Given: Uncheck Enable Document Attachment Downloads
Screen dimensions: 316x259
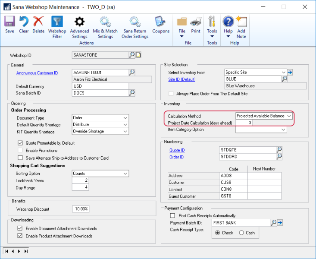Looking at the screenshot, I should coord(20,228).
